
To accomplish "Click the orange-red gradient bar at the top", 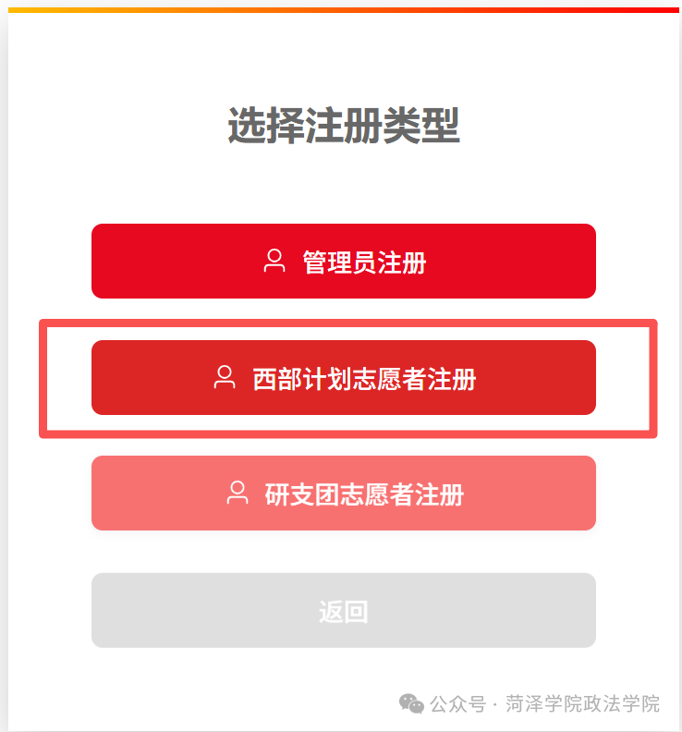I will coord(344,10).
